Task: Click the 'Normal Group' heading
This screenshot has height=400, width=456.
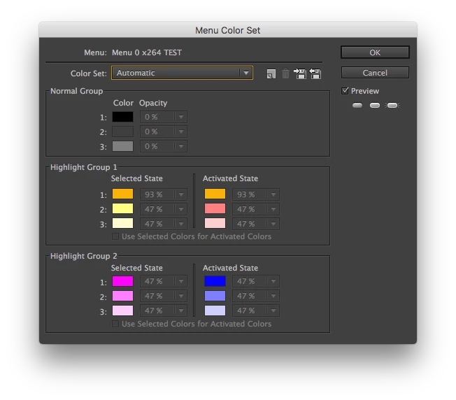Action: pos(76,91)
